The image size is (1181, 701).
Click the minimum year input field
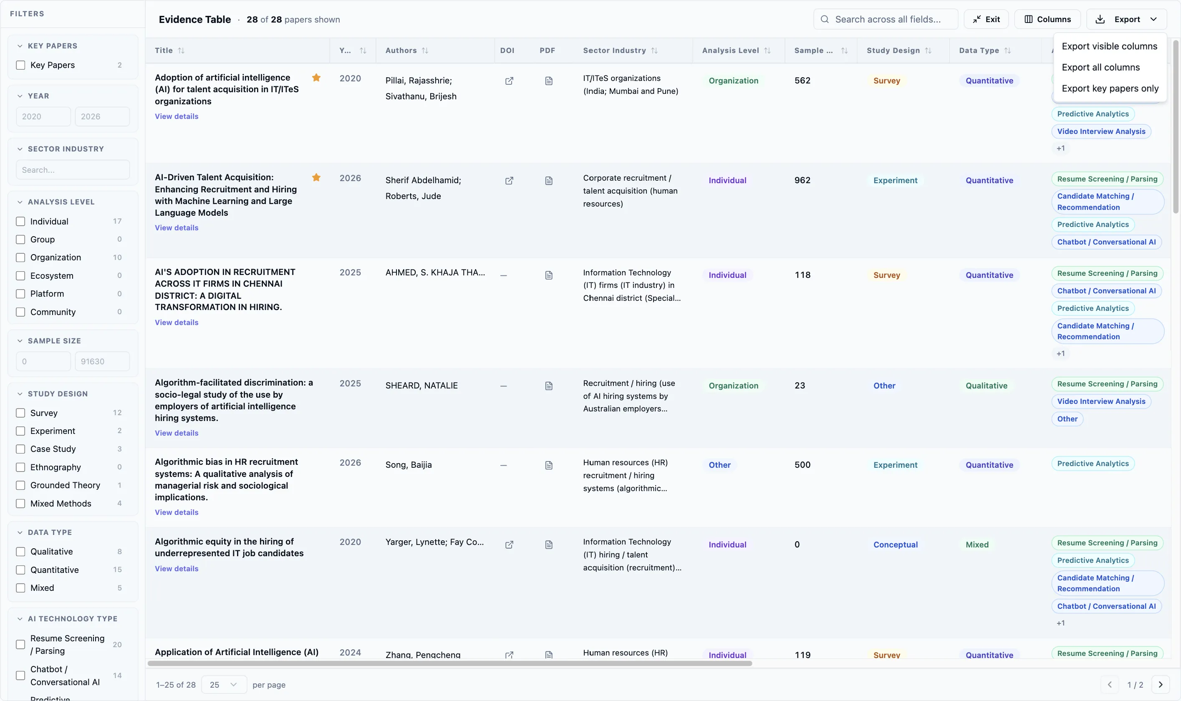click(43, 117)
